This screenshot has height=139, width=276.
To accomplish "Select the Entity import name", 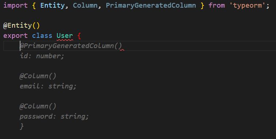I will click(52, 5).
